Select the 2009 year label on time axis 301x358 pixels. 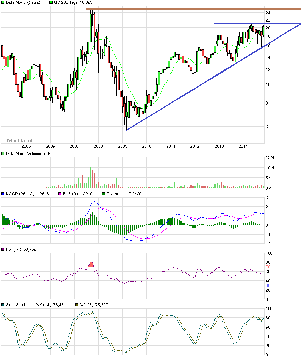[122, 146]
